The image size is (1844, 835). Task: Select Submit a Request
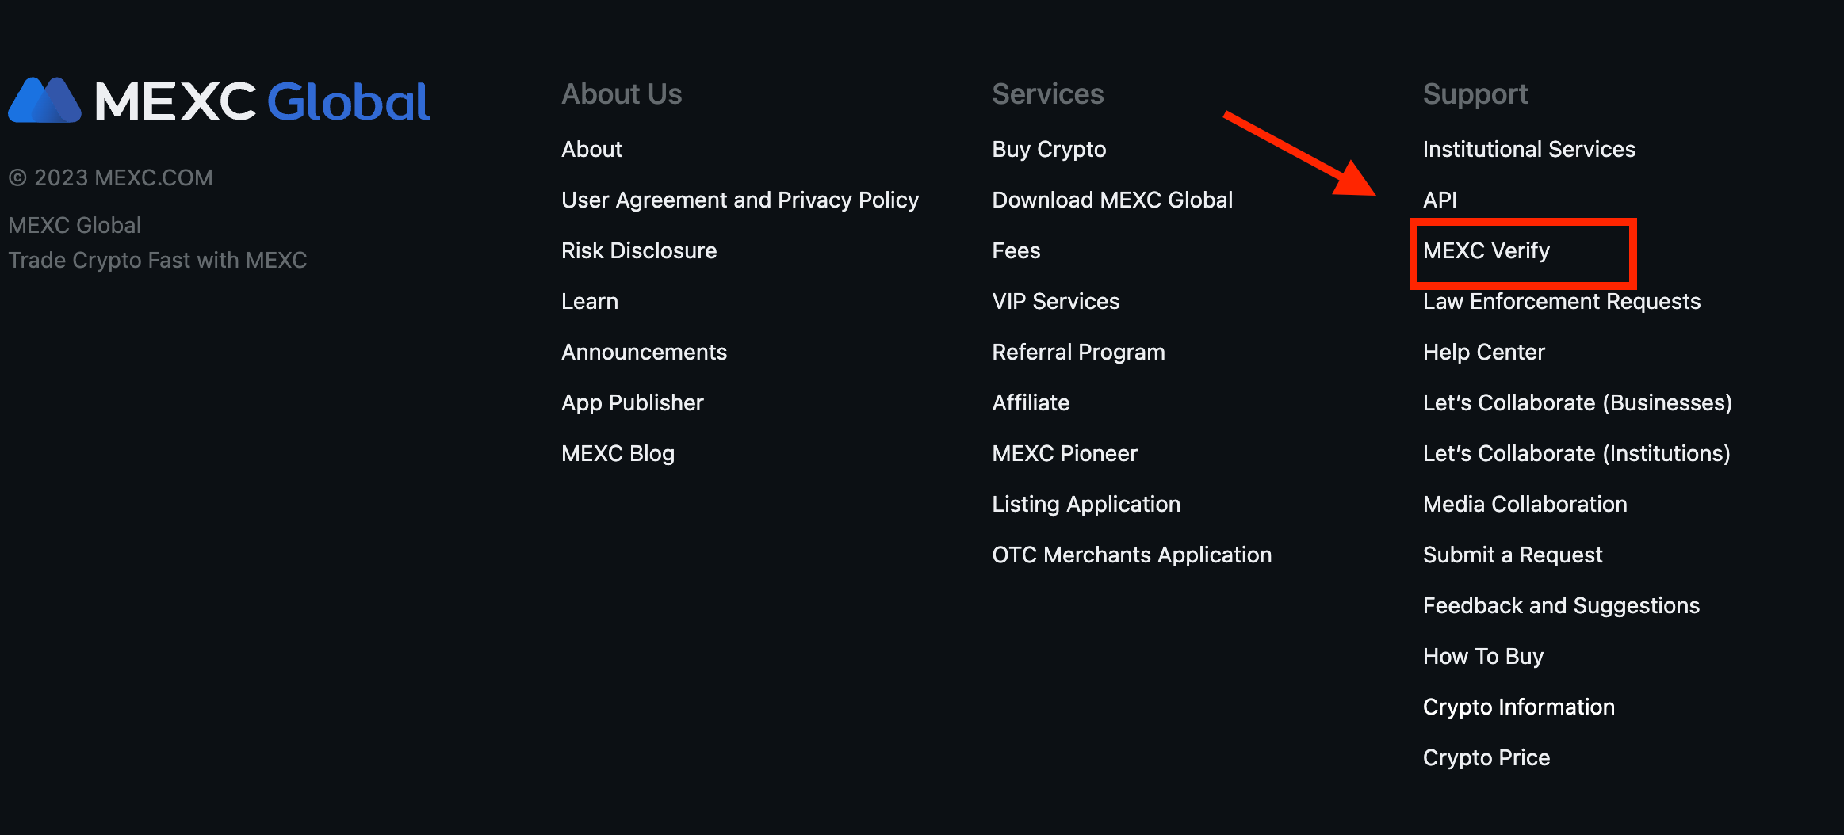tap(1512, 555)
